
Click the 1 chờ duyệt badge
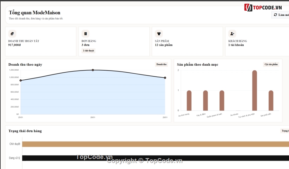click(x=89, y=51)
